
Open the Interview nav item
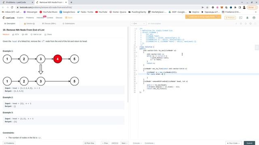[x=40, y=18]
